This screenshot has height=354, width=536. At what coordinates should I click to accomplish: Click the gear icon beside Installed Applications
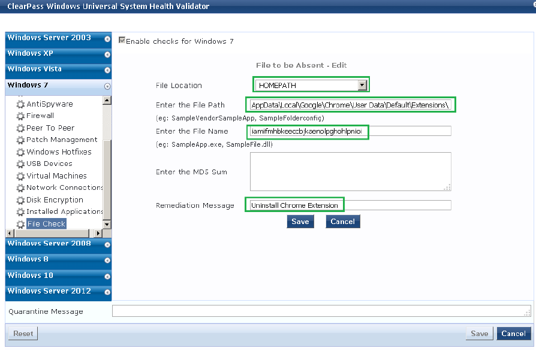pos(20,212)
